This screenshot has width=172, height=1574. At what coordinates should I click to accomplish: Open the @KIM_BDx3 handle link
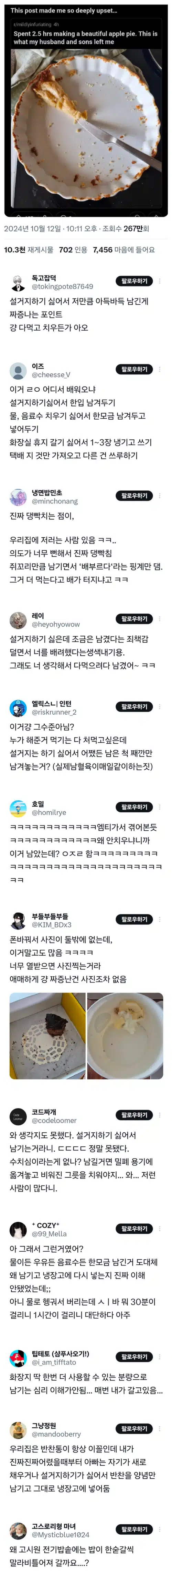(51, 925)
